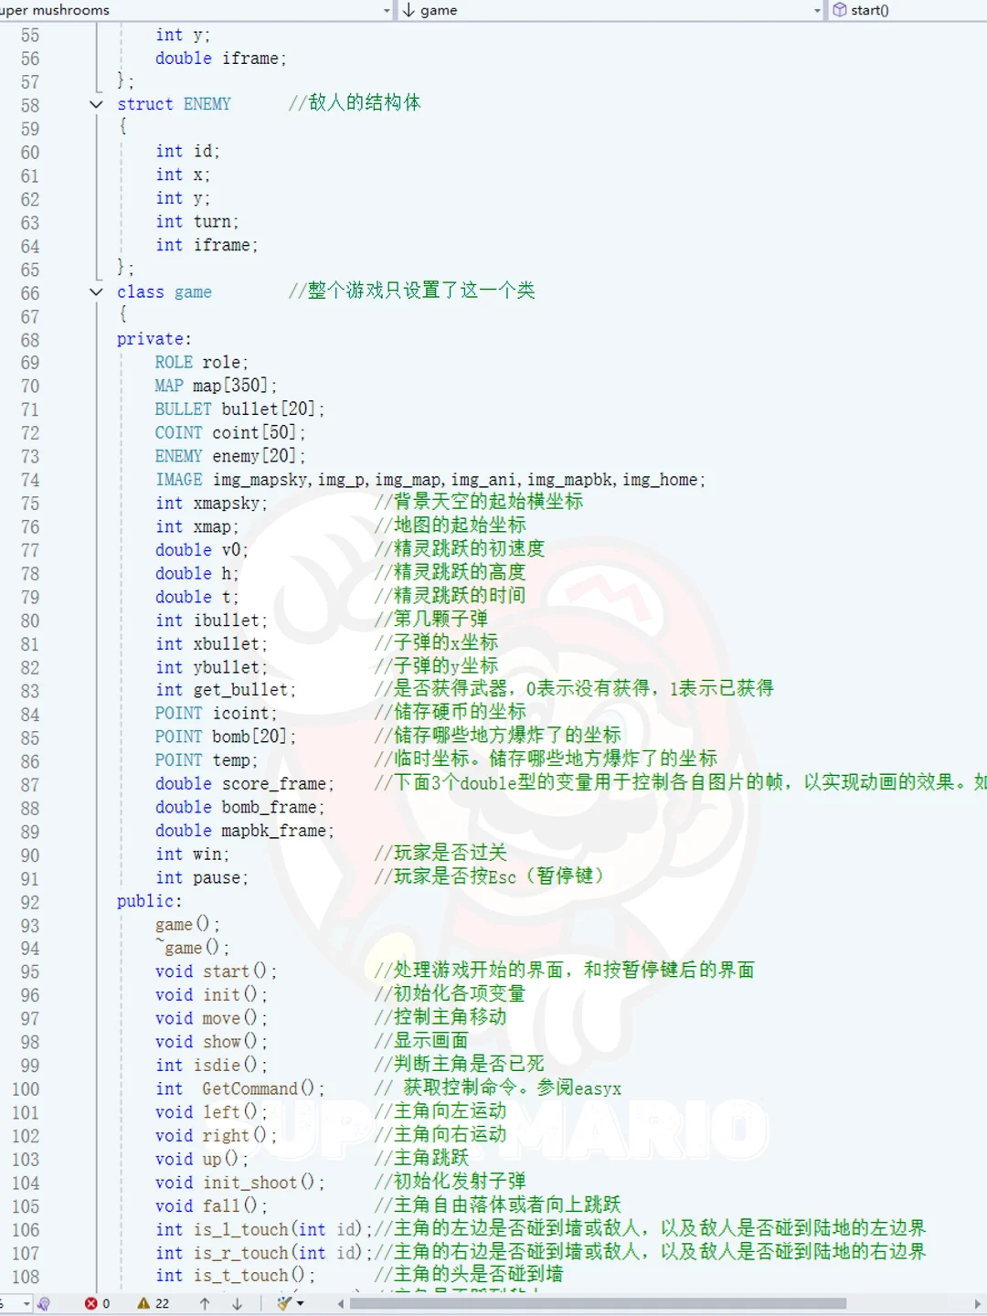The width and height of the screenshot is (987, 1316).
Task: Click 'void left();' method declaration
Action: coord(211,1113)
